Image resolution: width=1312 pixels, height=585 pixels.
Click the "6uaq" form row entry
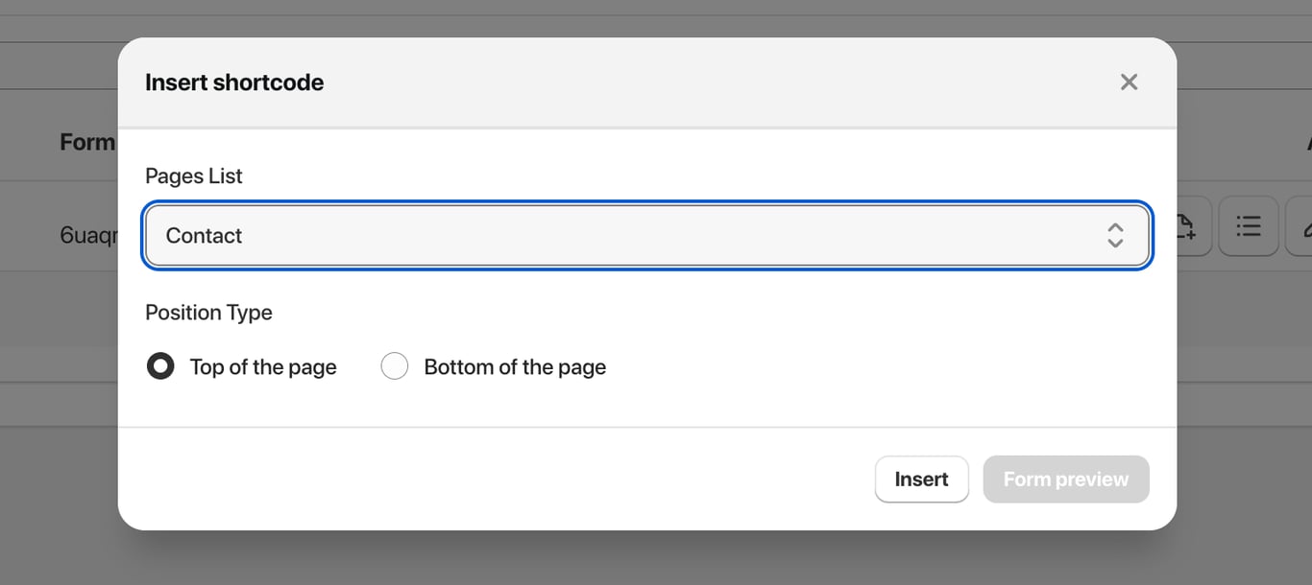coord(87,236)
